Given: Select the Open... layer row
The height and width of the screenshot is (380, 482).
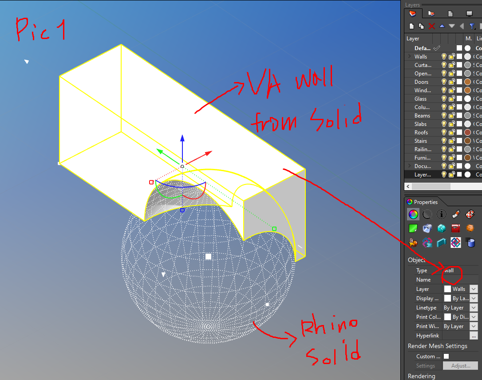Looking at the screenshot, I should [443, 74].
